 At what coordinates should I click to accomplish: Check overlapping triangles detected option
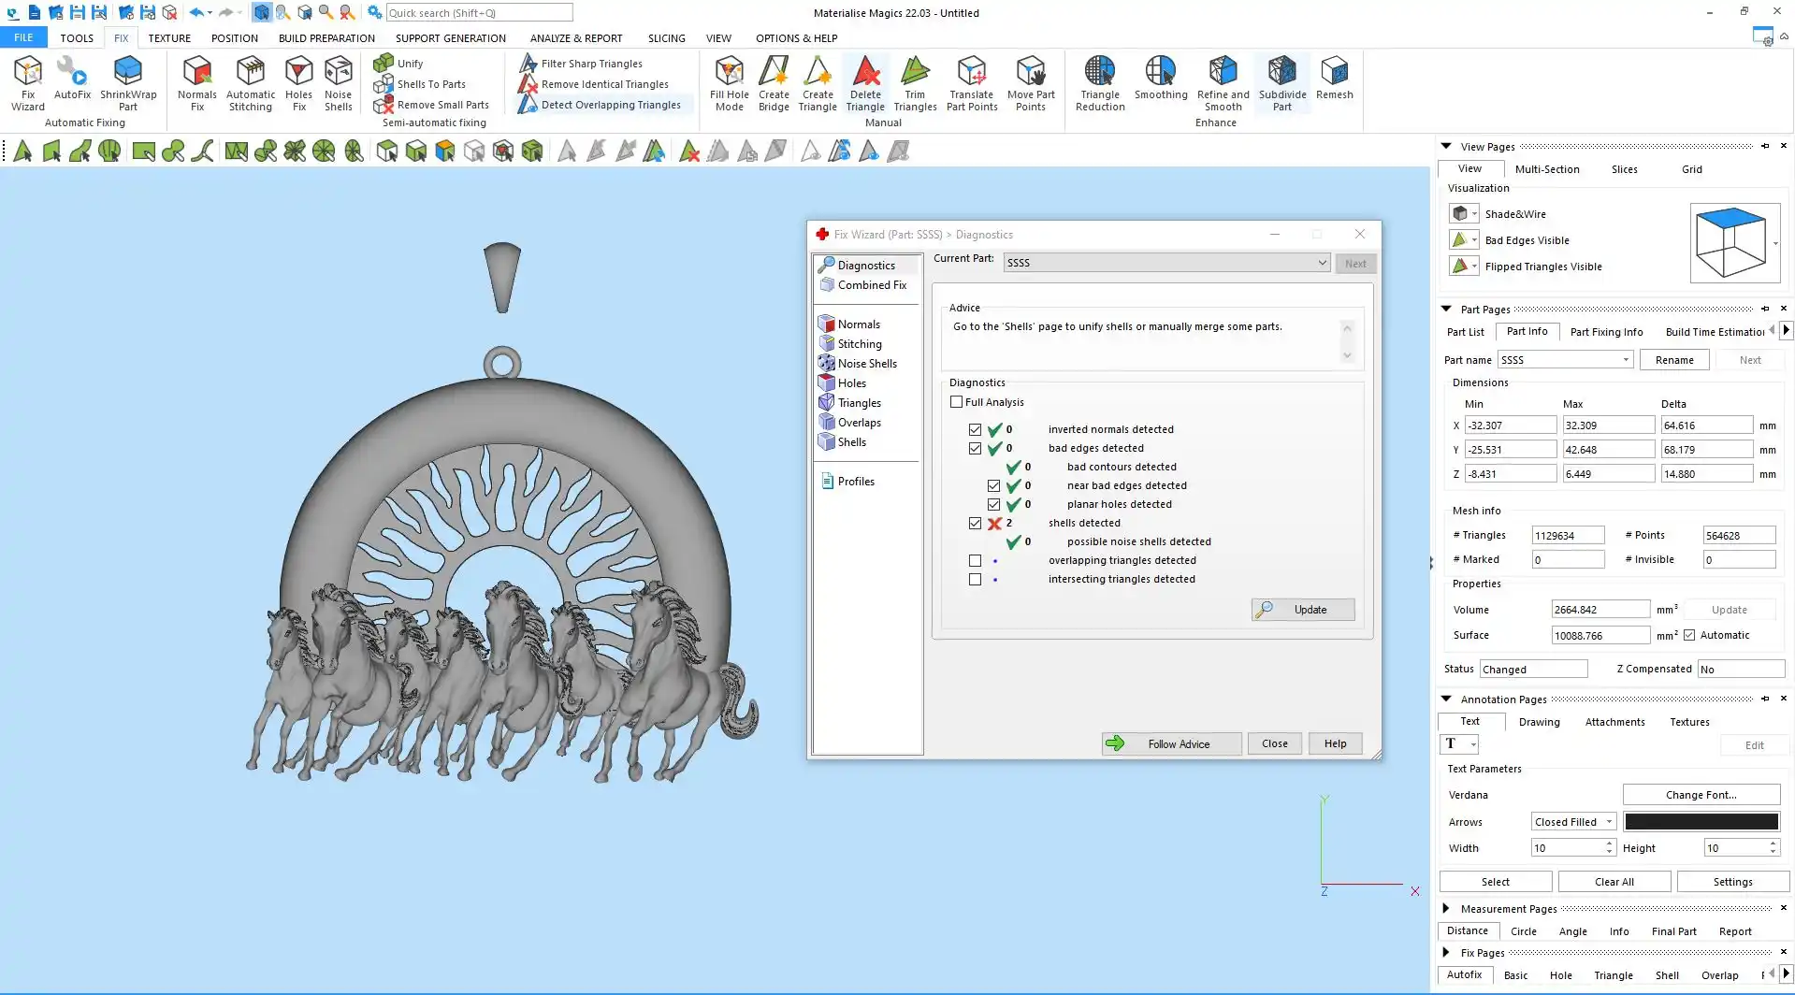tap(975, 561)
